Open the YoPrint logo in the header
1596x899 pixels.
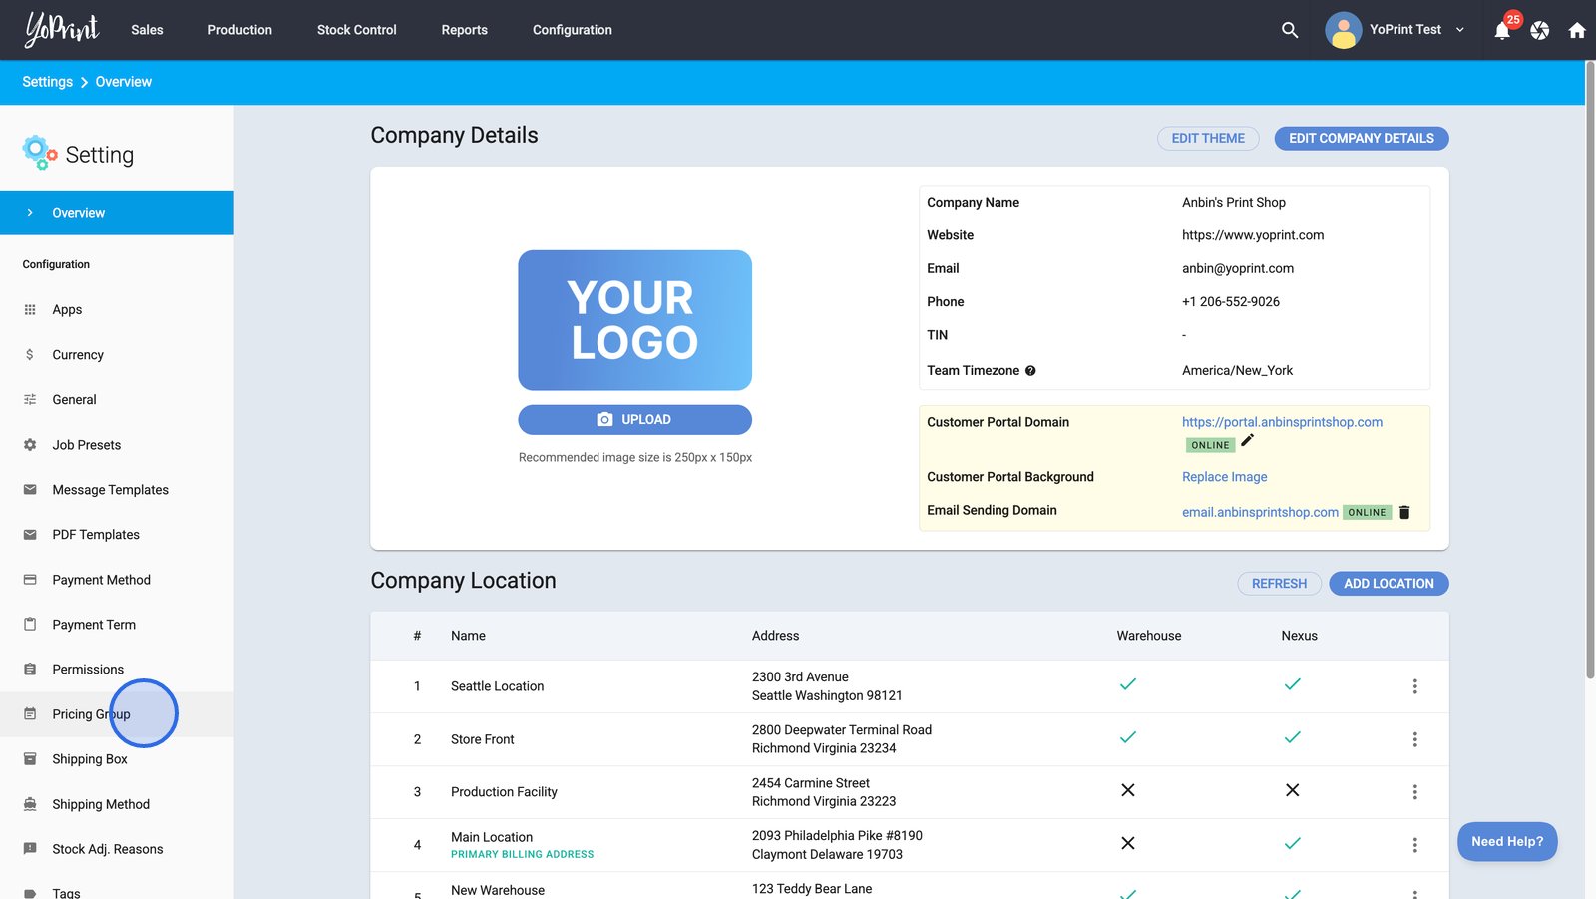pos(62,30)
